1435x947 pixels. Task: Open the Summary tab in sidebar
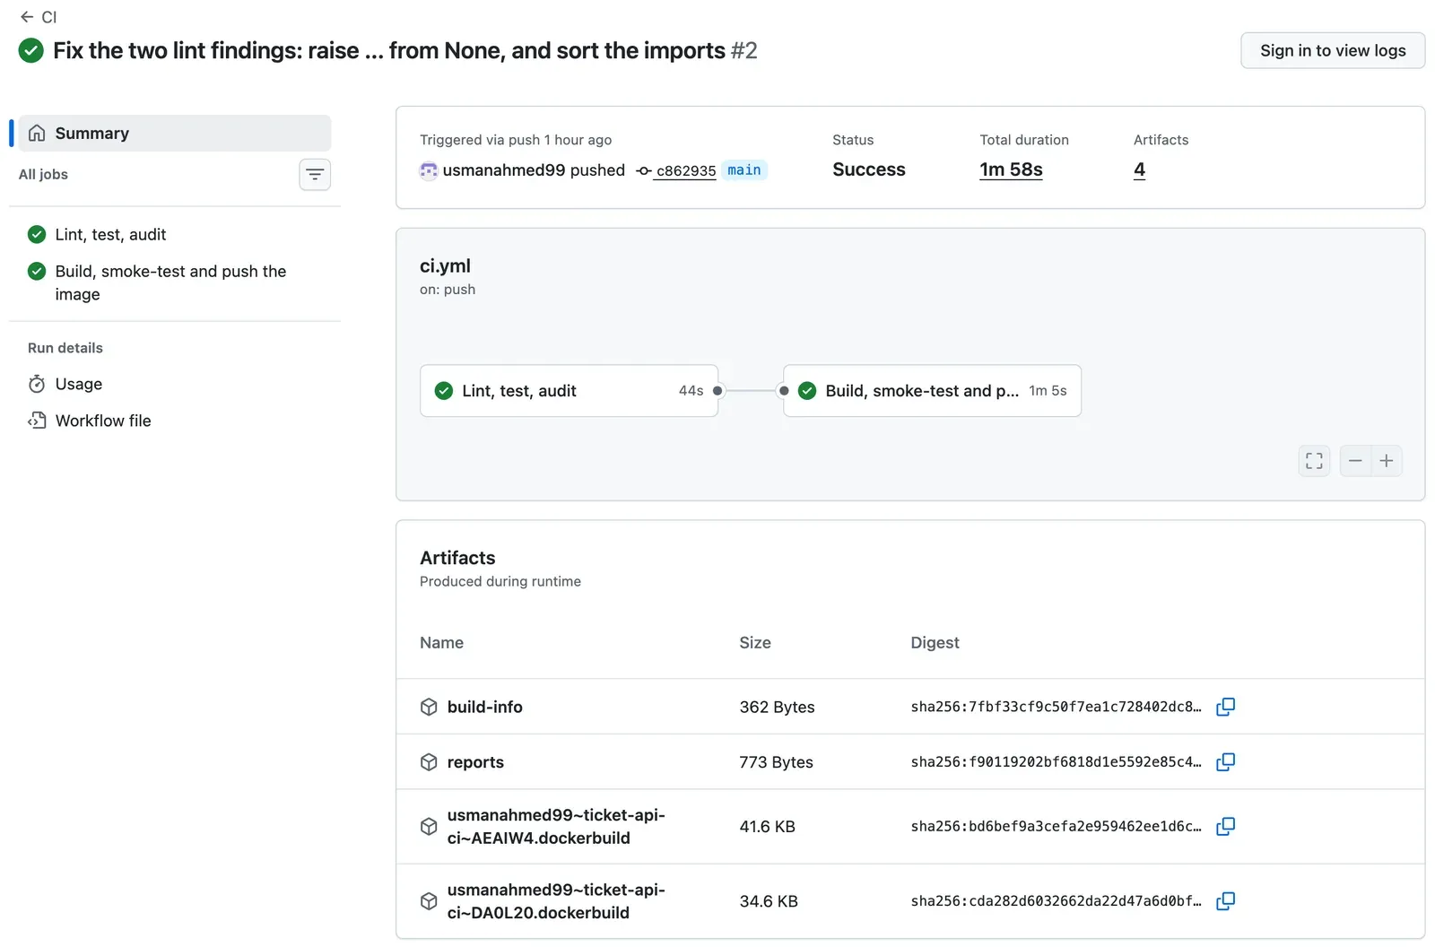coord(175,133)
